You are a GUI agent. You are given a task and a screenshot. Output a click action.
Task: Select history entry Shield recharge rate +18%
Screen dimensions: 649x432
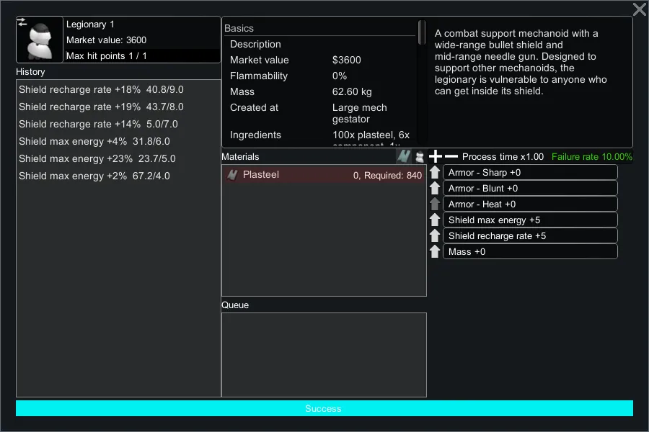point(101,89)
